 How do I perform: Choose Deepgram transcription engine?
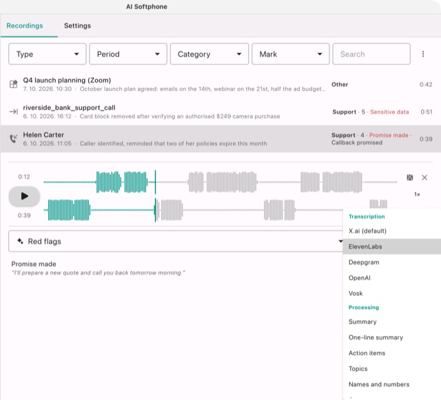tap(392, 262)
